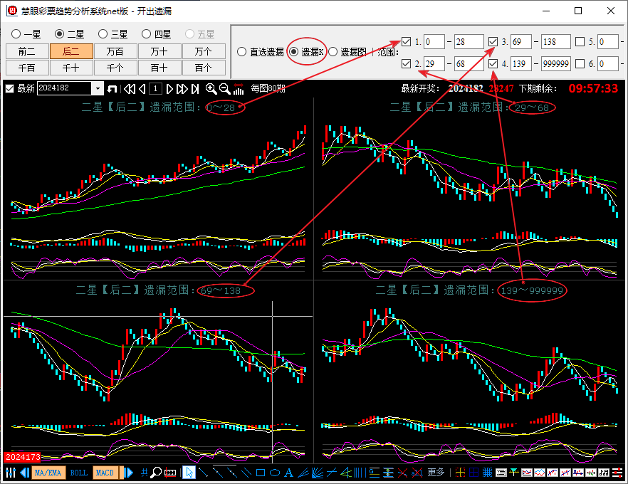Uncheck the range 1 checkbox
The width and height of the screenshot is (628, 484).
tap(407, 41)
